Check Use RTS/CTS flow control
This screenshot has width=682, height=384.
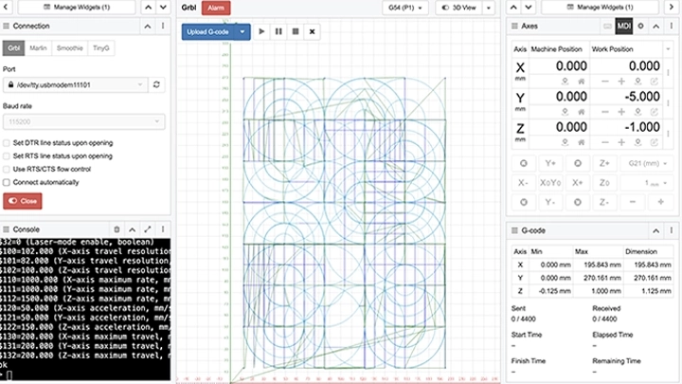[8, 168]
